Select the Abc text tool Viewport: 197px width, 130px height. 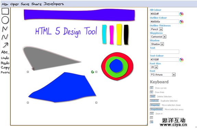5,52
